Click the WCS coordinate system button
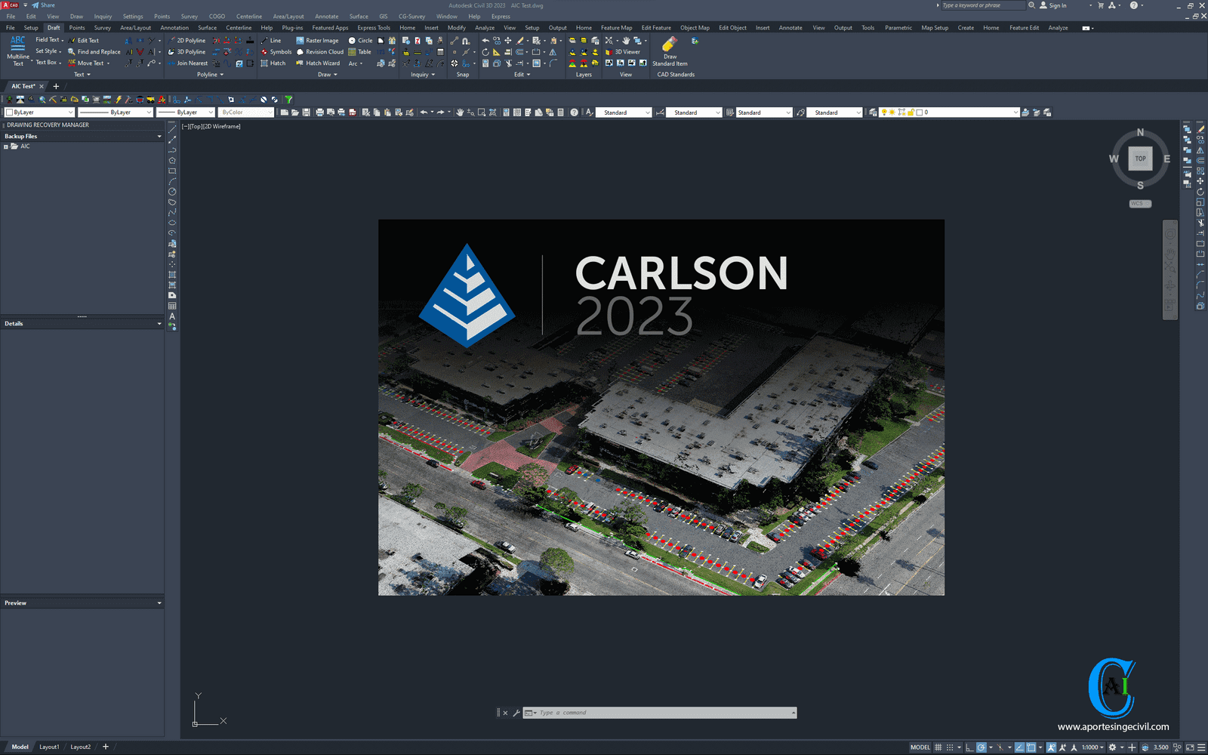The width and height of the screenshot is (1208, 755). pyautogui.click(x=1140, y=204)
